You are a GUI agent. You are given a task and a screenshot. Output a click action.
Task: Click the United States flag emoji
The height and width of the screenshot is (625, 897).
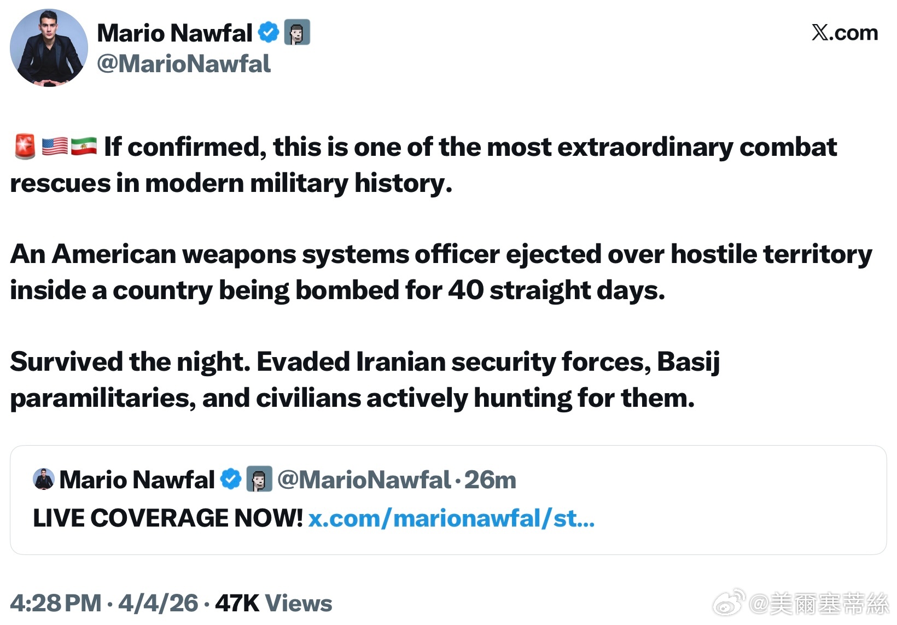point(55,147)
